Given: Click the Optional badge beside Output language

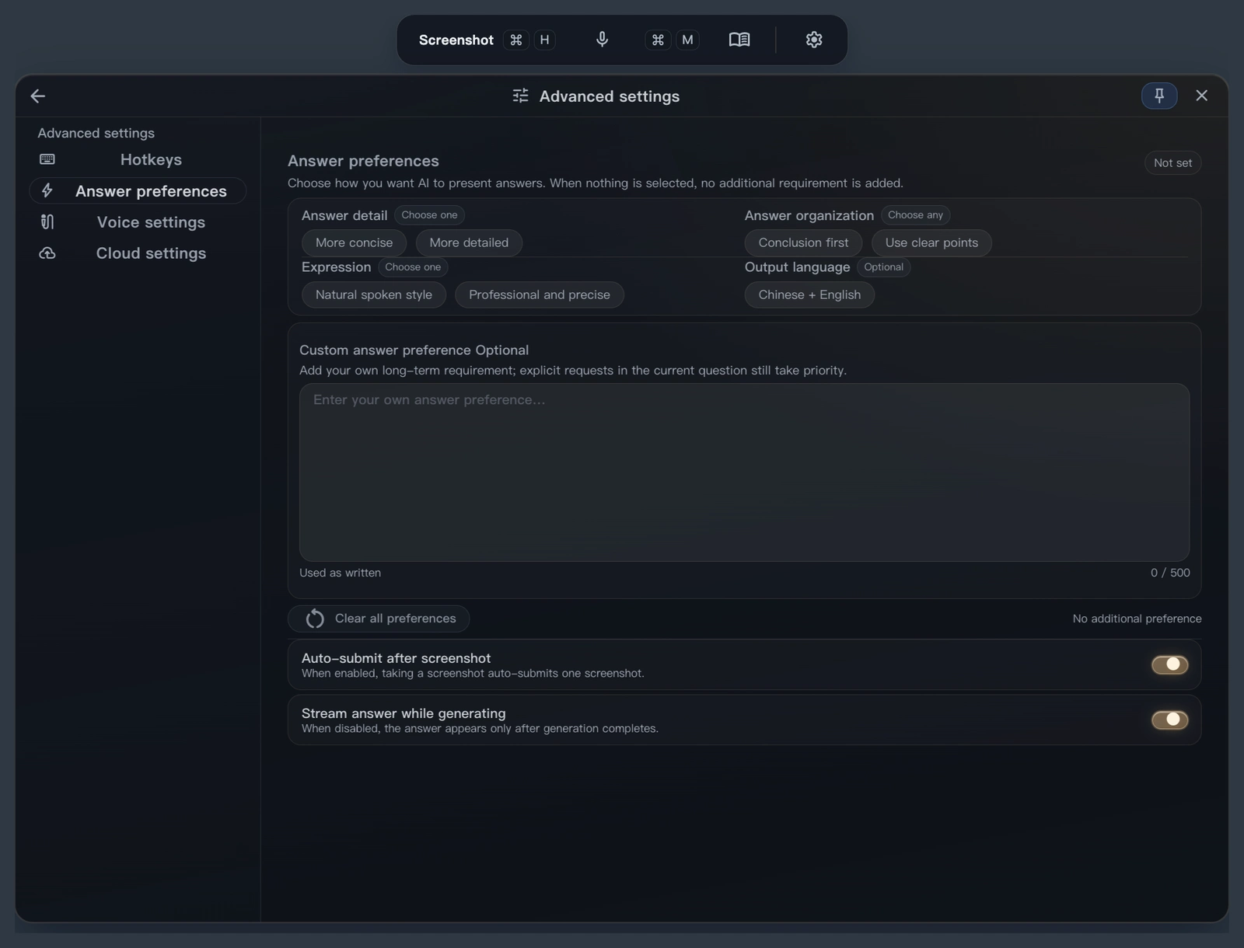Looking at the screenshot, I should point(883,267).
